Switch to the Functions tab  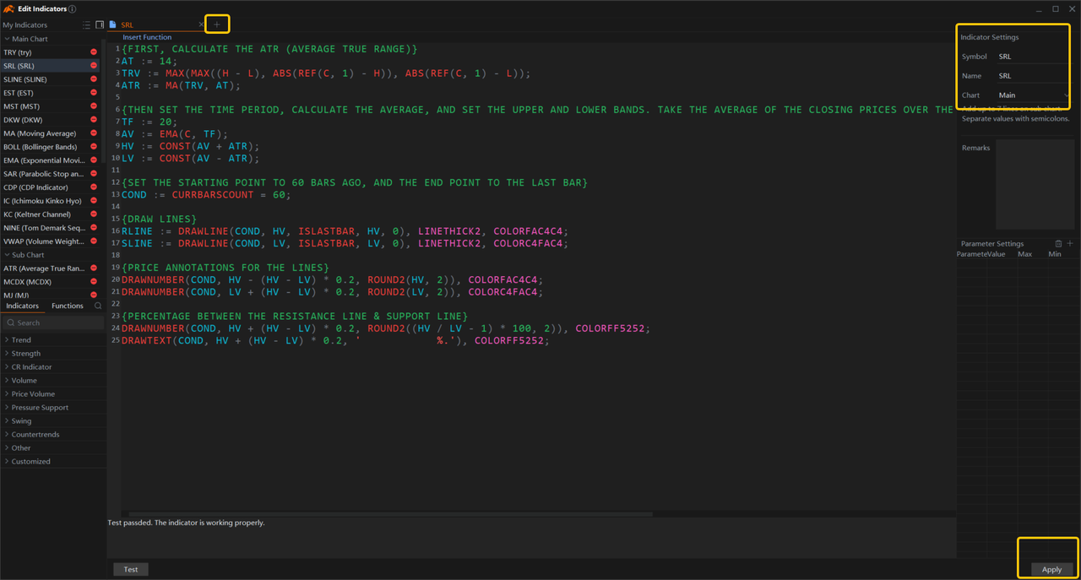[68, 306]
